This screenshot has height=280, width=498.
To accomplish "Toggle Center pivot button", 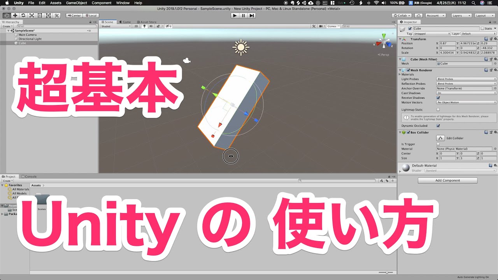I will 74,16.
